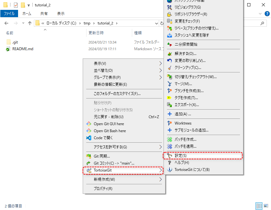Click the About TortoiseGit info icon
Image resolution: width=271 pixels, height=210 pixels.
click(x=170, y=169)
